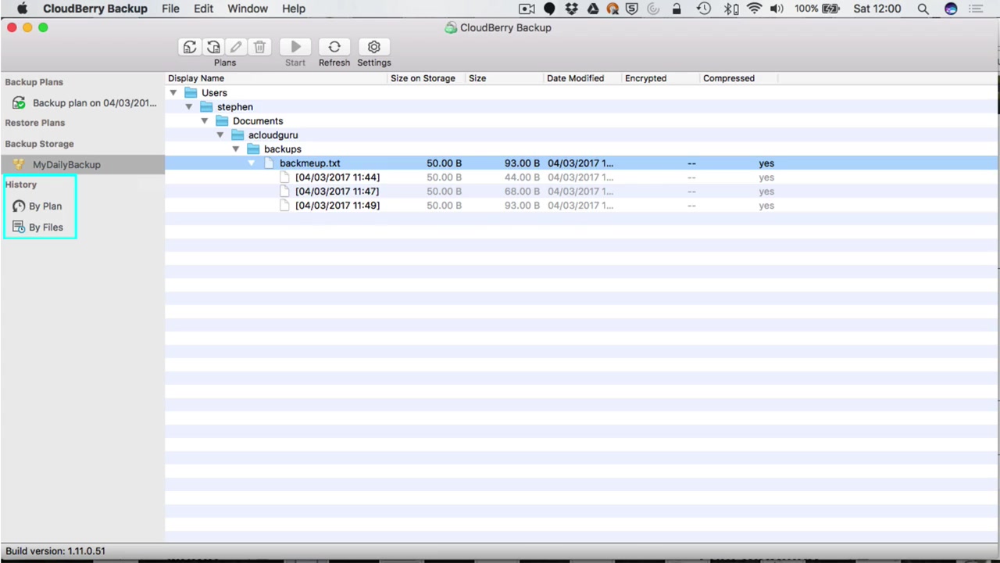Screen dimensions: 1000x563
Task: Click the trash delete plan icon
Action: pyautogui.click(x=259, y=47)
